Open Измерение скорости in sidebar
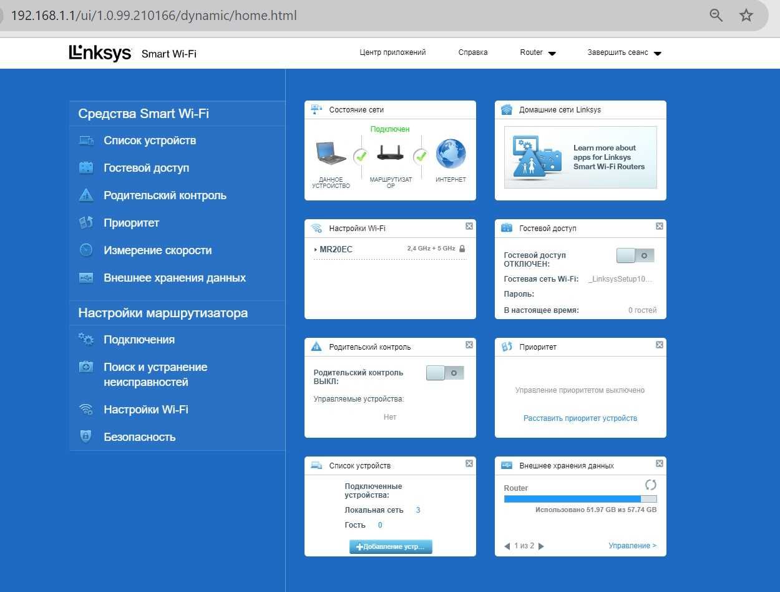 point(158,250)
